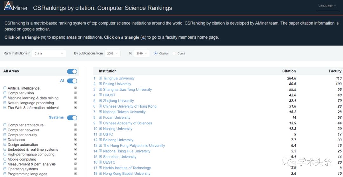Expand the Tsinghua University plus icon
The height and width of the screenshot is (177, 343).
(x=100, y=78)
